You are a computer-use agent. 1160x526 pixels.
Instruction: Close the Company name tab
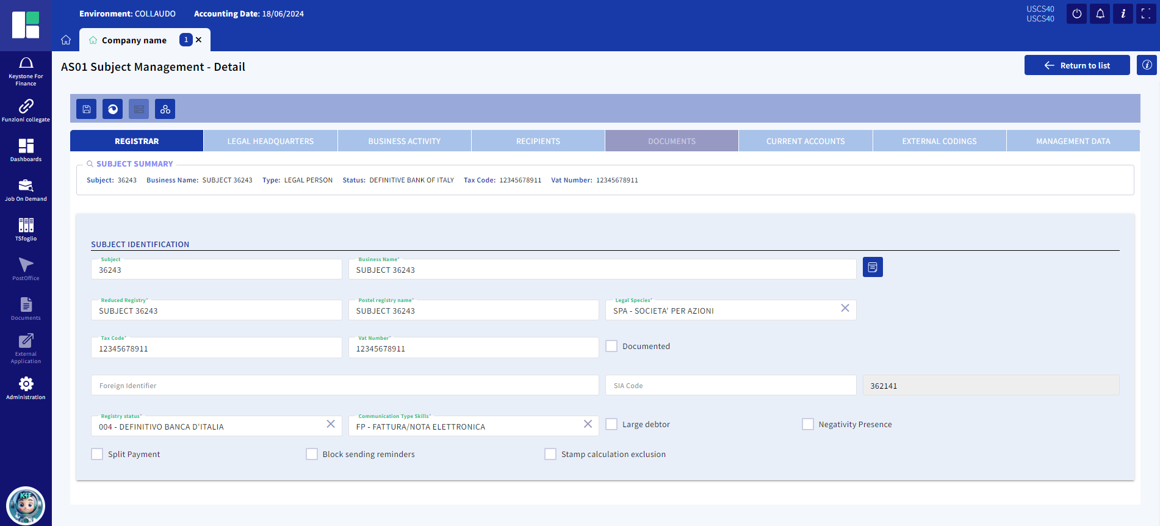click(x=198, y=40)
